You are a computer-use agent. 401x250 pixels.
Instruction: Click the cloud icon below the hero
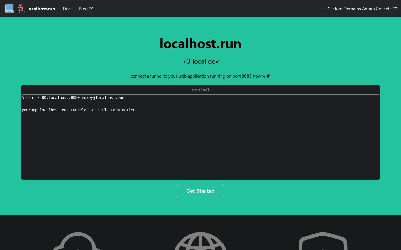tap(78, 241)
